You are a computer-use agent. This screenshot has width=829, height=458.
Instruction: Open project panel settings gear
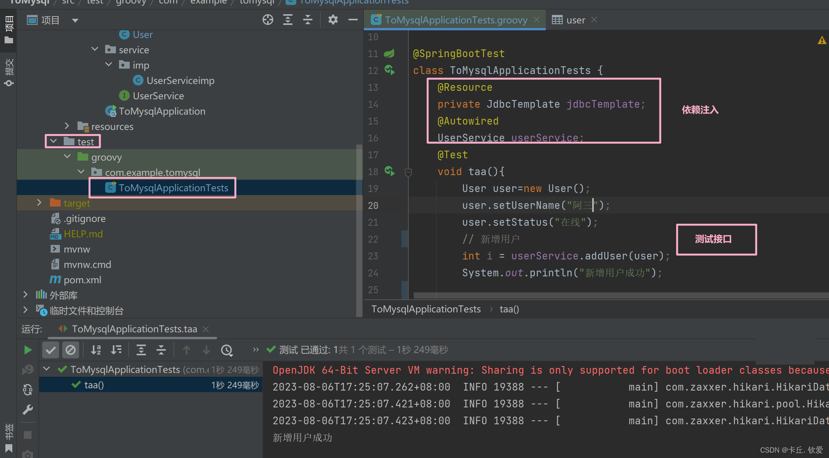click(x=333, y=20)
